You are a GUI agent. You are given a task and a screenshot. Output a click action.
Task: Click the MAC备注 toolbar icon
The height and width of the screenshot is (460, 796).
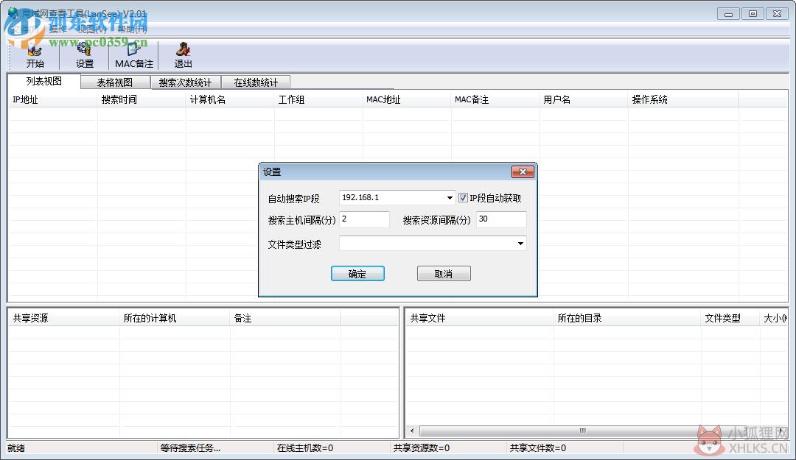(134, 56)
